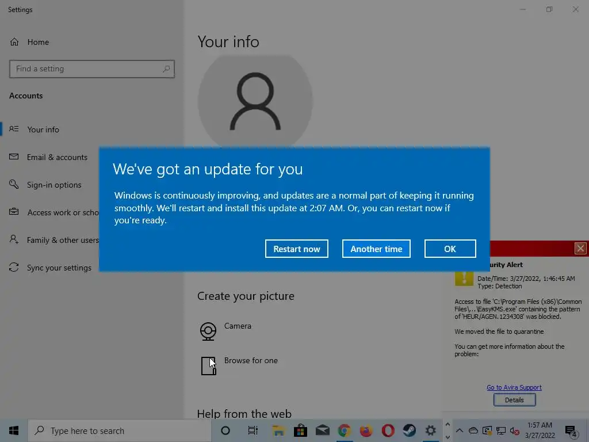The image size is (589, 442).
Task: Click the Sync your settings arrows icon
Action: [x=14, y=267]
